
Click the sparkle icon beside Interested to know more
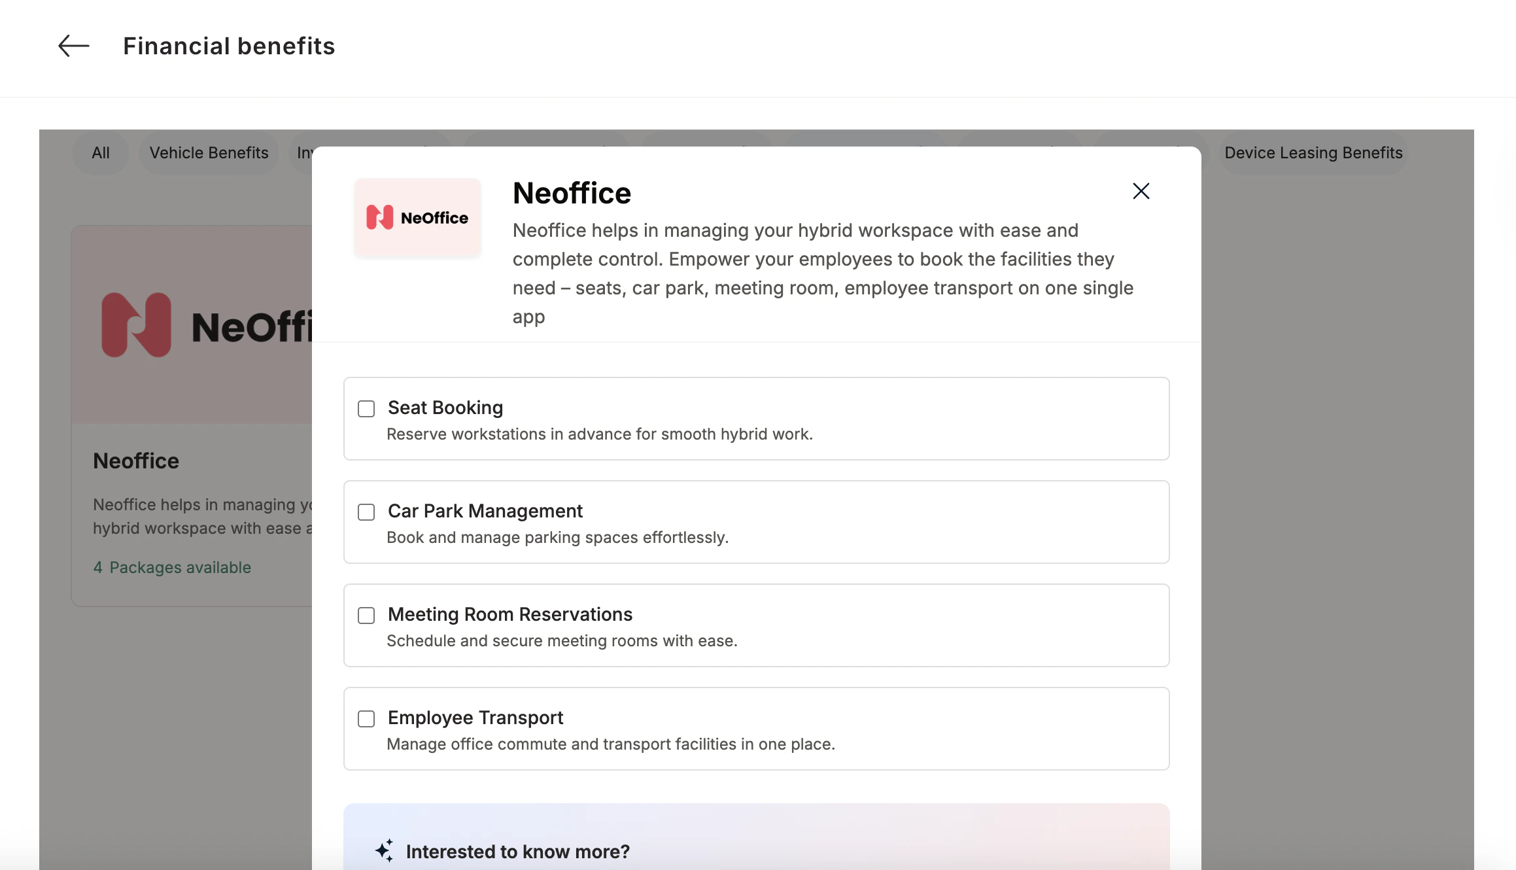click(x=384, y=850)
